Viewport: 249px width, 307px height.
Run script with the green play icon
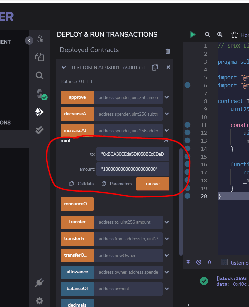tap(193, 35)
